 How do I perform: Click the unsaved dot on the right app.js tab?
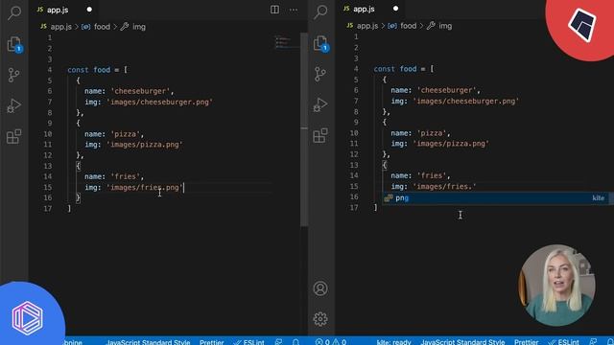pyautogui.click(x=395, y=9)
